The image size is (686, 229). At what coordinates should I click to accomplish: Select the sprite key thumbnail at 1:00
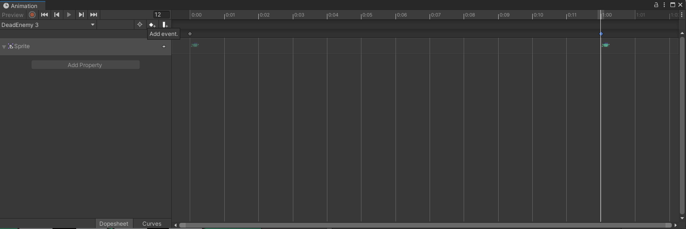coord(605,45)
